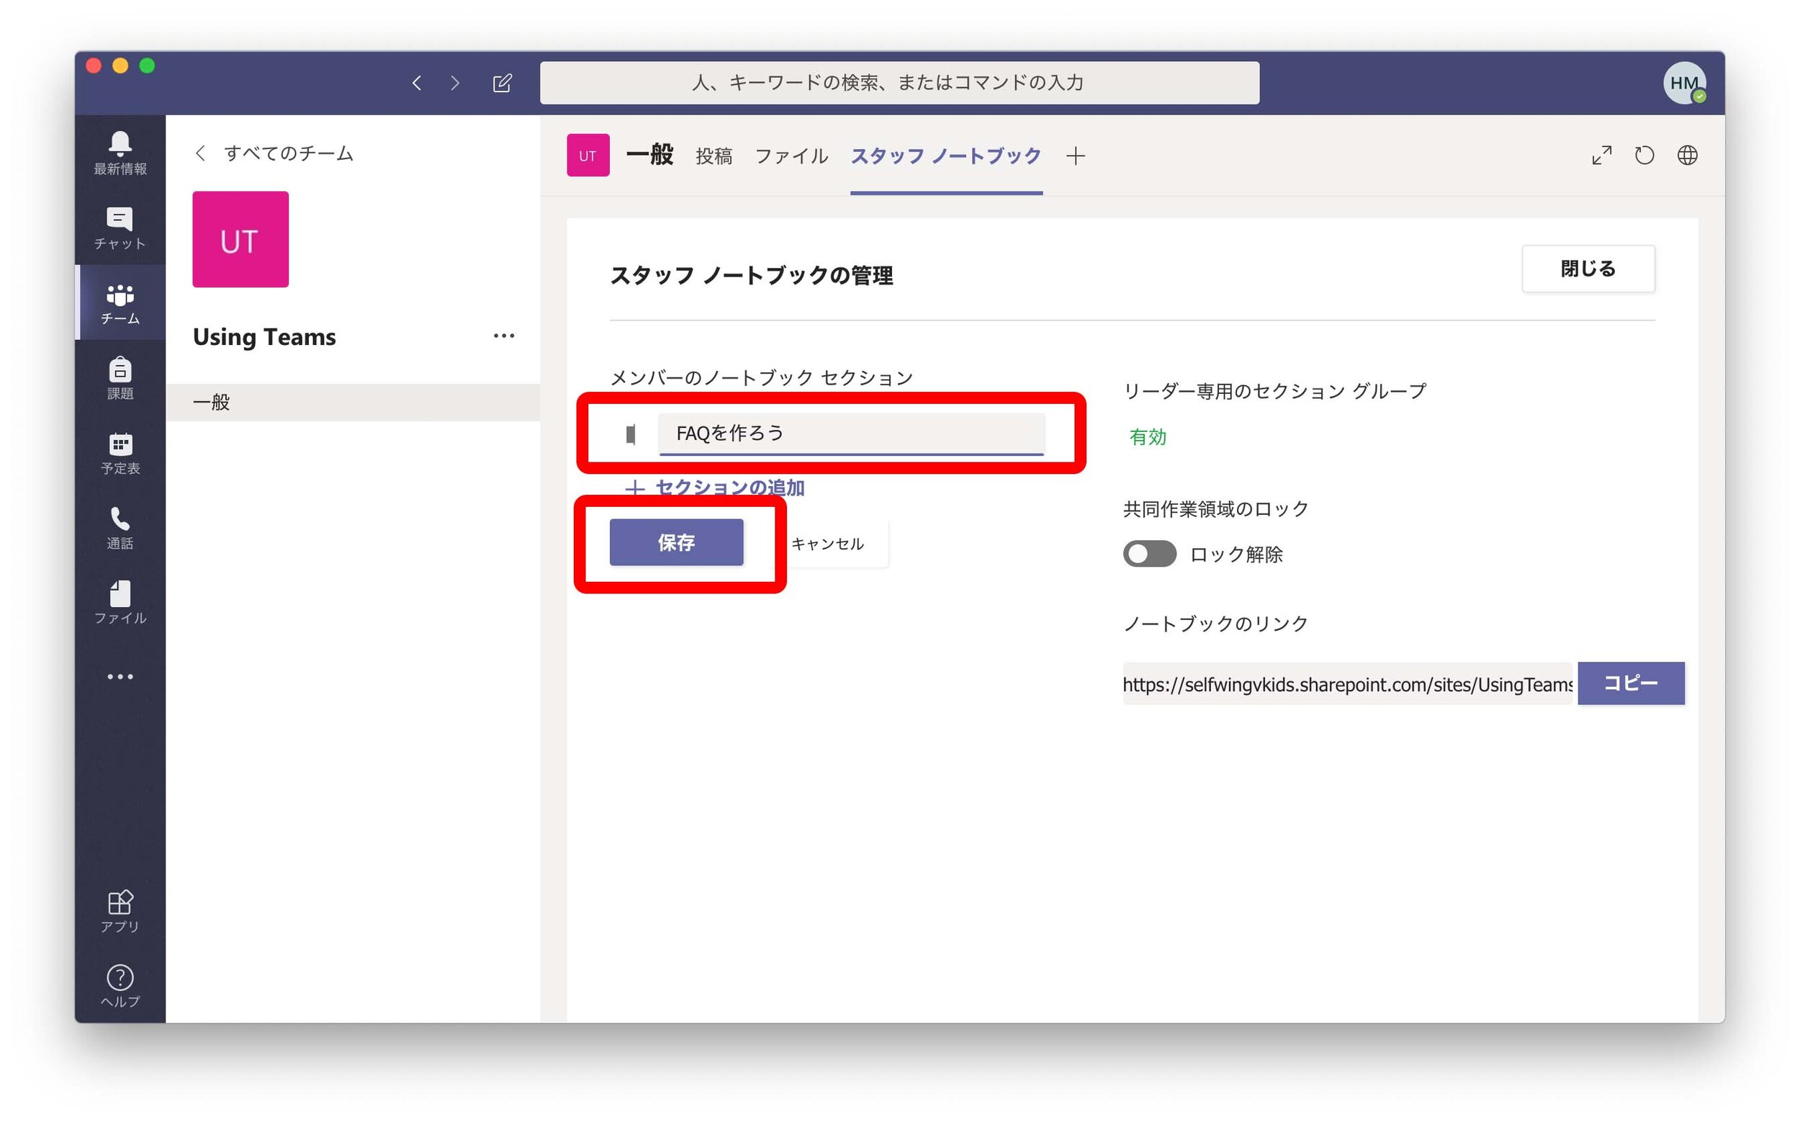Refresh the Staff Notebook tab
Image resolution: width=1800 pixels, height=1122 pixels.
click(1644, 155)
